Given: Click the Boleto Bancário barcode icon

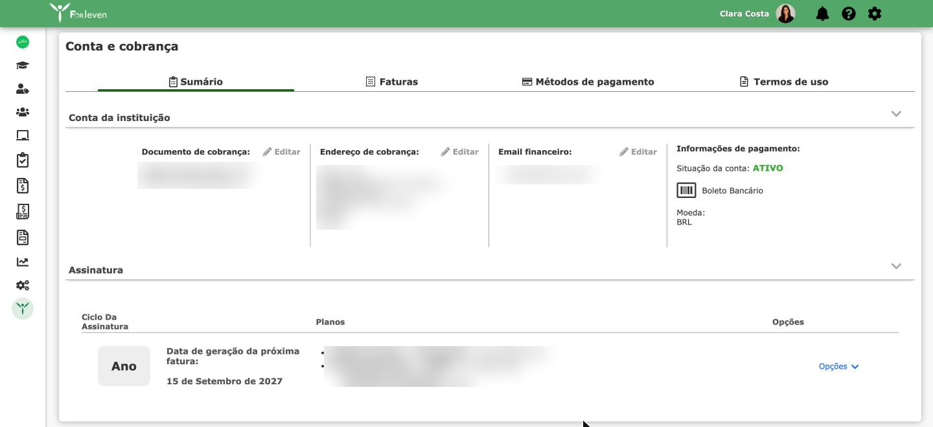Looking at the screenshot, I should coord(686,190).
